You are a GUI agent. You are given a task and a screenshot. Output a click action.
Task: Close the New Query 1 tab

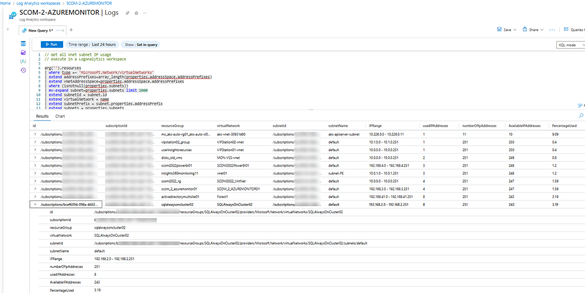(x=63, y=30)
